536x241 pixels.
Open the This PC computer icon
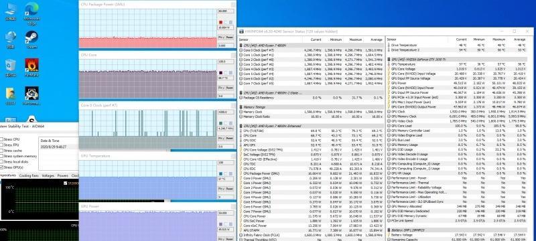11,11
